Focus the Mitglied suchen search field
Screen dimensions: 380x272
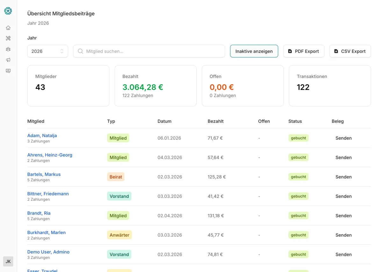click(153, 51)
